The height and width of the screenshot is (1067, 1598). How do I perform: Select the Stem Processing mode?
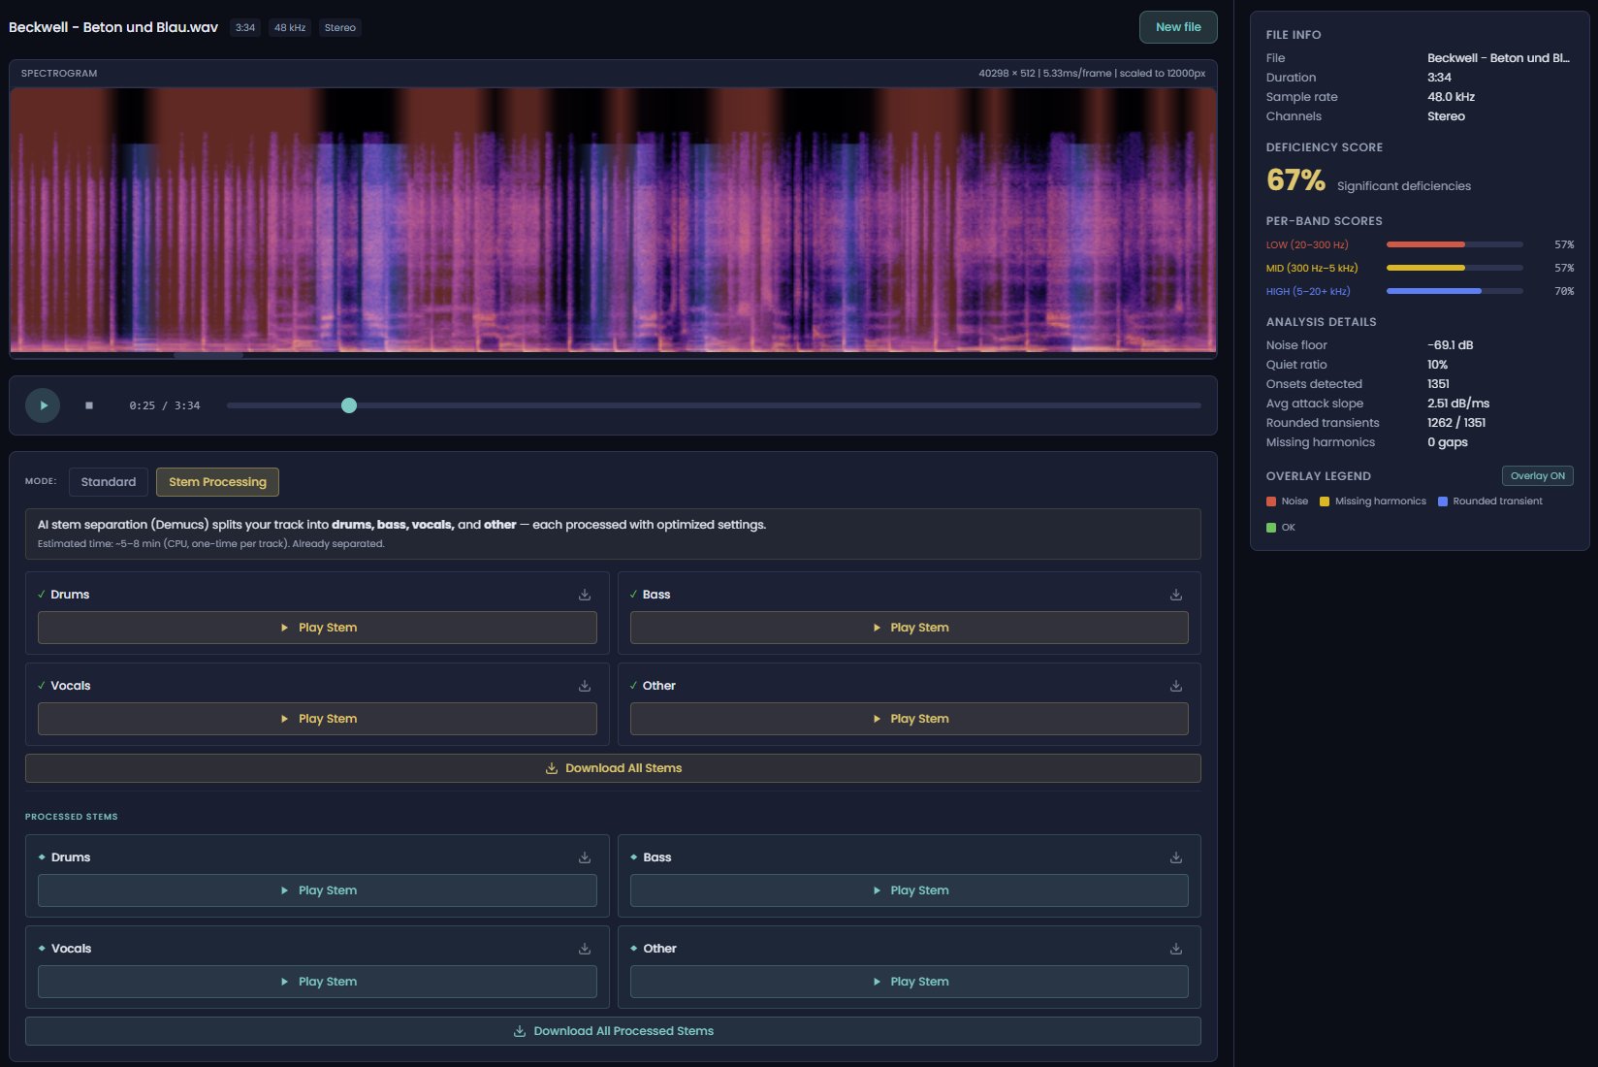[x=217, y=481]
